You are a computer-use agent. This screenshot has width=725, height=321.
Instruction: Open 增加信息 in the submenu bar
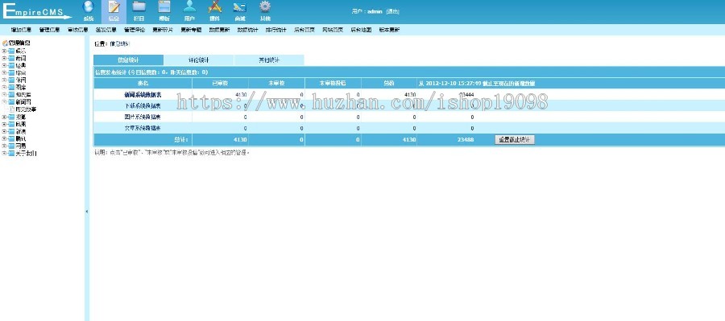[x=21, y=30]
